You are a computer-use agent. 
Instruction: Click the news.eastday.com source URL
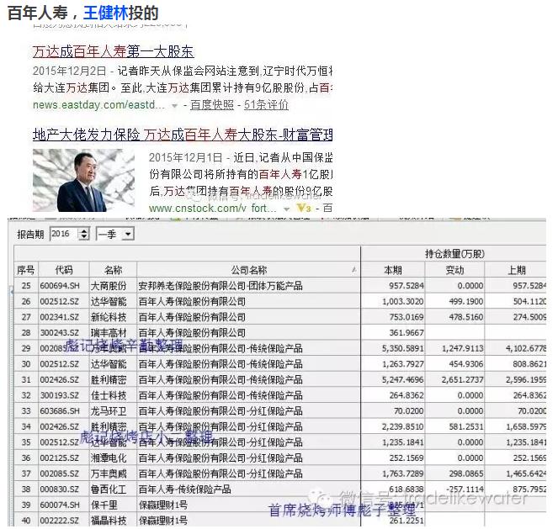[98, 105]
